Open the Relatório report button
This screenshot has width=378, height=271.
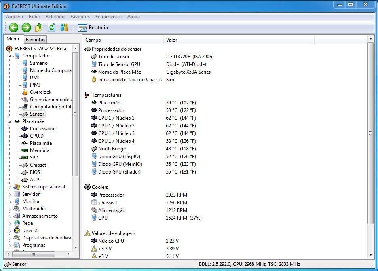(93, 28)
